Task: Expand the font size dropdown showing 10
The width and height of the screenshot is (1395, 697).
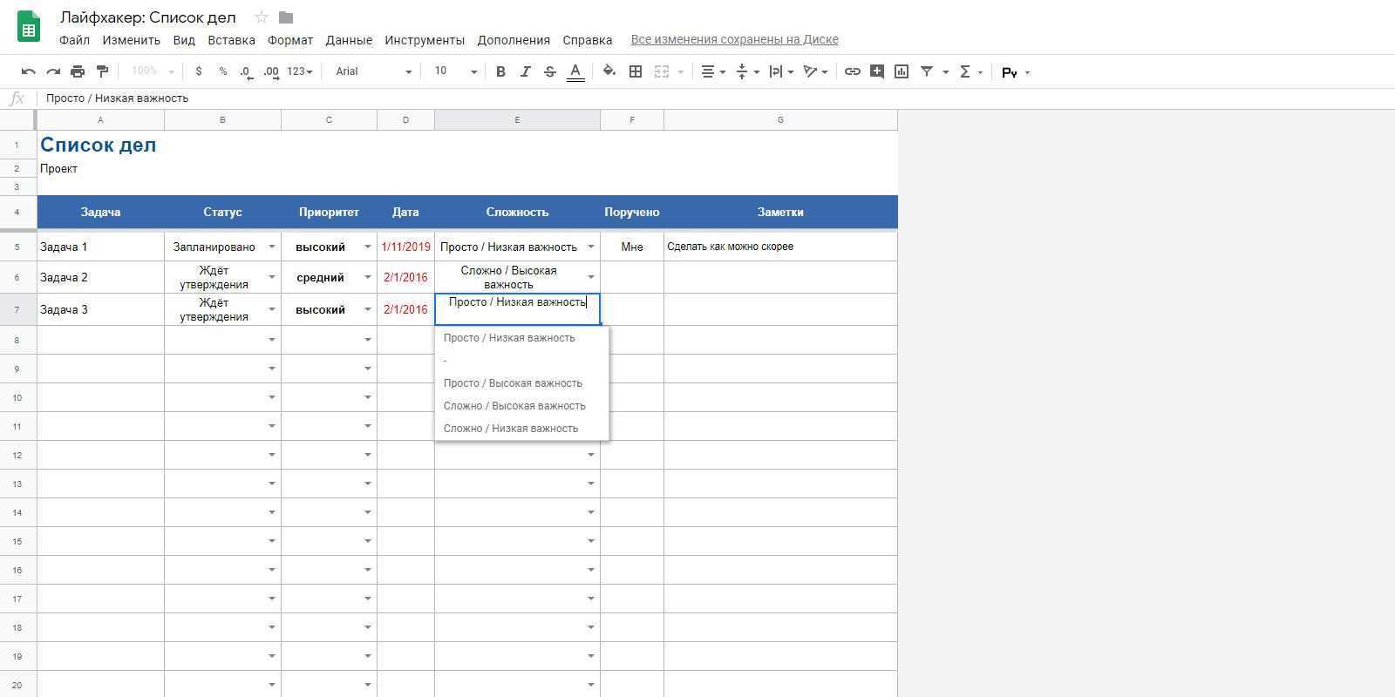Action: click(455, 71)
